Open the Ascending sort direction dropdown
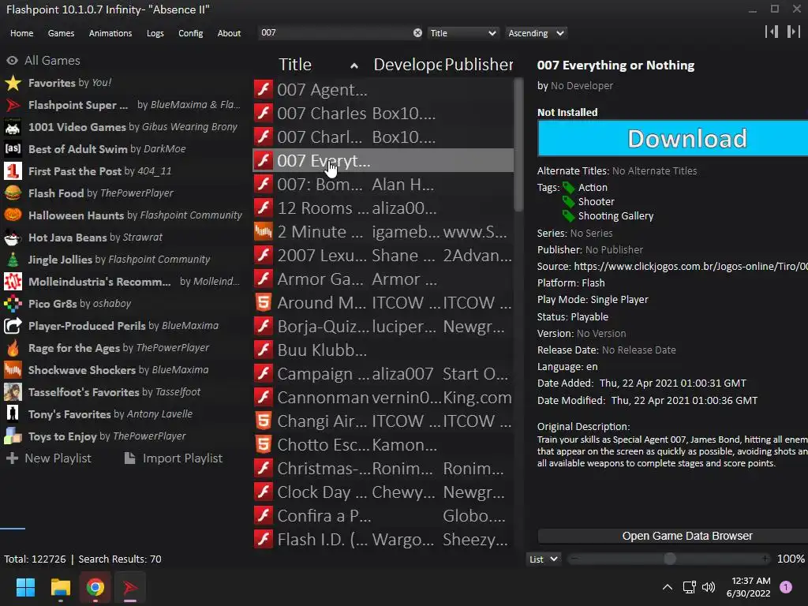Viewport: 808px width, 606px height. coord(536,33)
